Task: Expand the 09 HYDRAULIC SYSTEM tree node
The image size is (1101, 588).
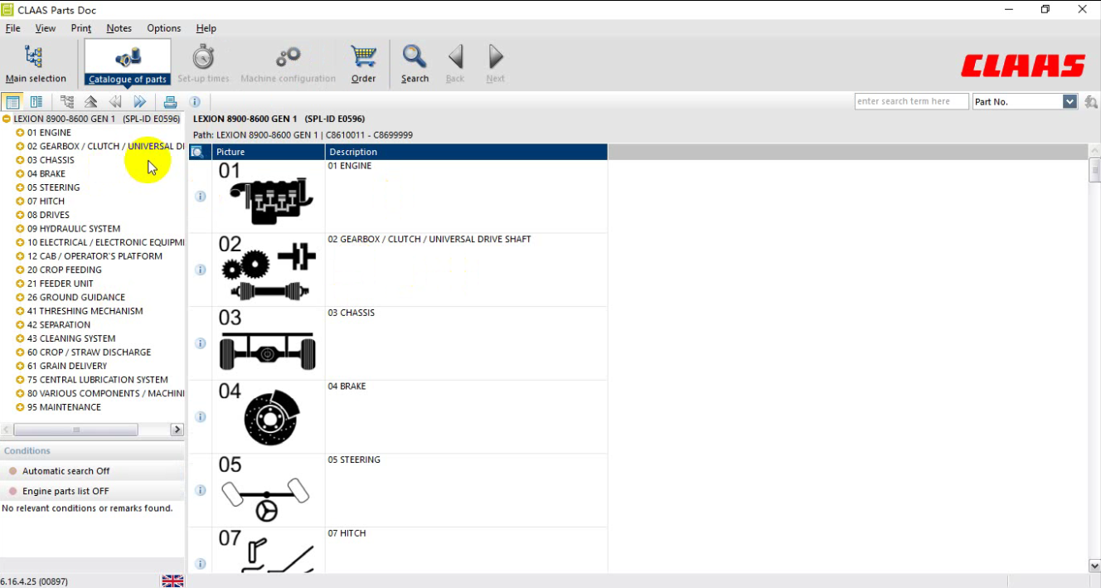Action: 20,229
